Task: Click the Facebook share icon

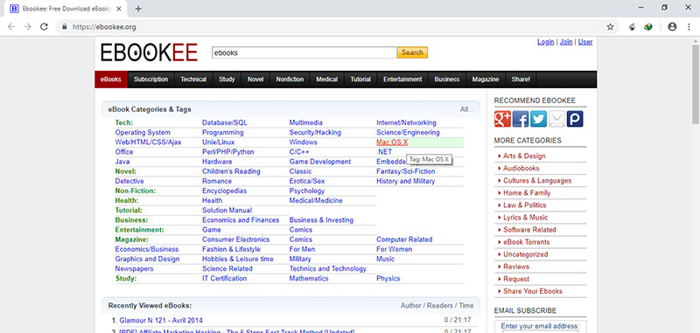Action: (521, 119)
